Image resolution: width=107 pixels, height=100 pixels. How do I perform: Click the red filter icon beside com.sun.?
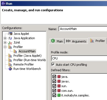pos(59,91)
